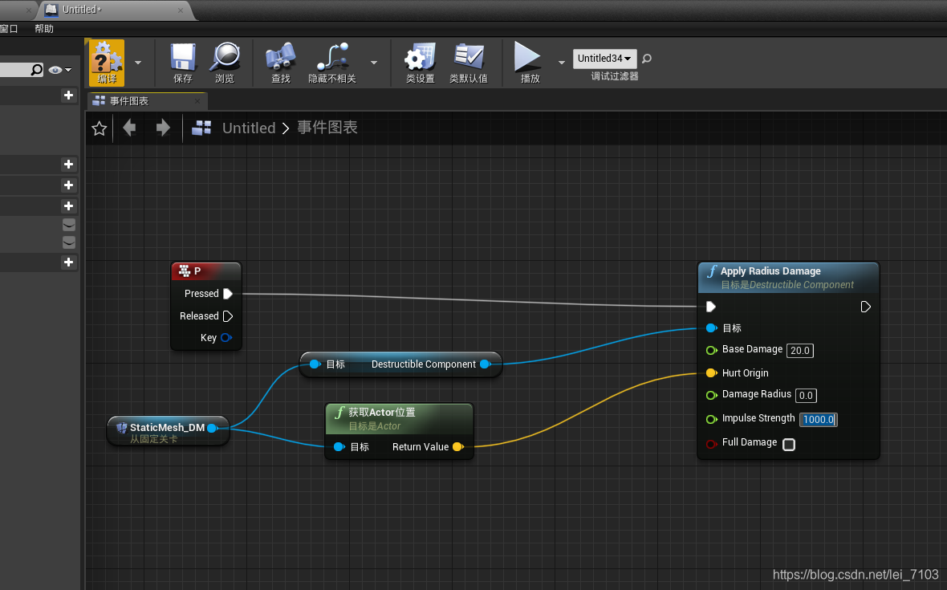Open the eye view options dropdown
The width and height of the screenshot is (947, 590).
click(x=60, y=70)
